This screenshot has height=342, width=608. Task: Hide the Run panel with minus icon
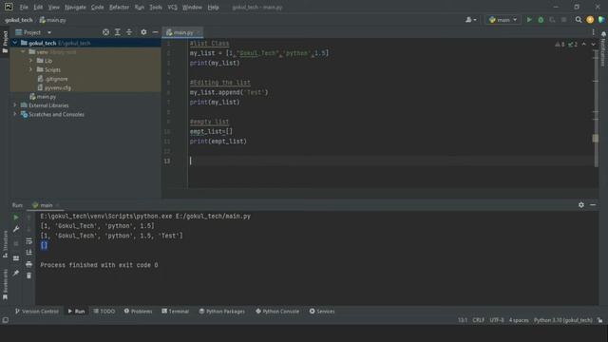click(x=593, y=205)
